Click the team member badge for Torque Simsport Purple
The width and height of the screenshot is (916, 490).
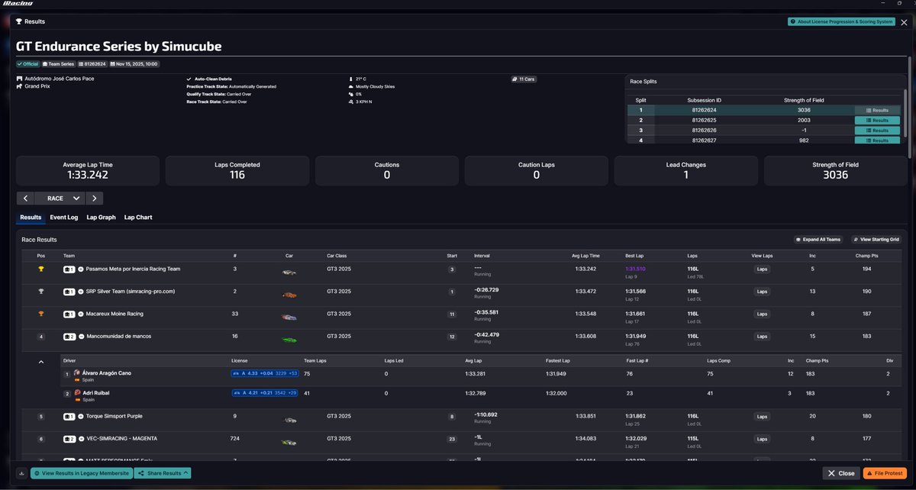pos(69,417)
